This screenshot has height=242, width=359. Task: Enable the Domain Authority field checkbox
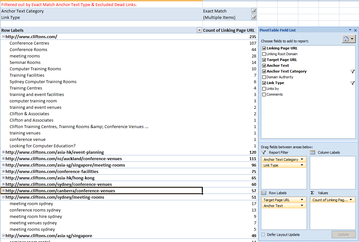[x=264, y=77]
